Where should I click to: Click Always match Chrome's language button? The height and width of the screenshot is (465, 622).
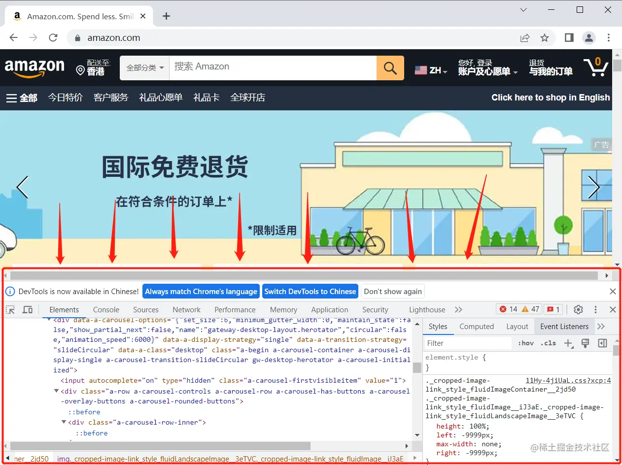(201, 291)
